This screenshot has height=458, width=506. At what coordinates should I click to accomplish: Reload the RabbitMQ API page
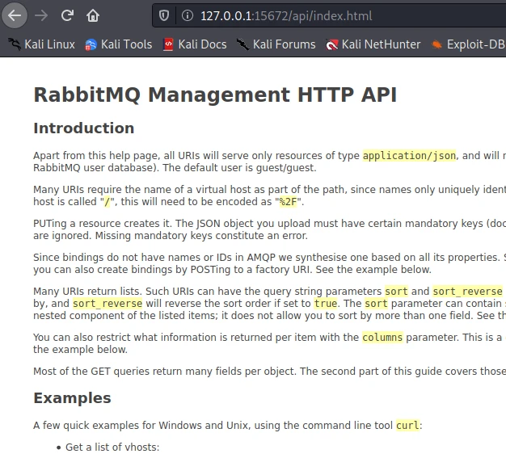(67, 15)
